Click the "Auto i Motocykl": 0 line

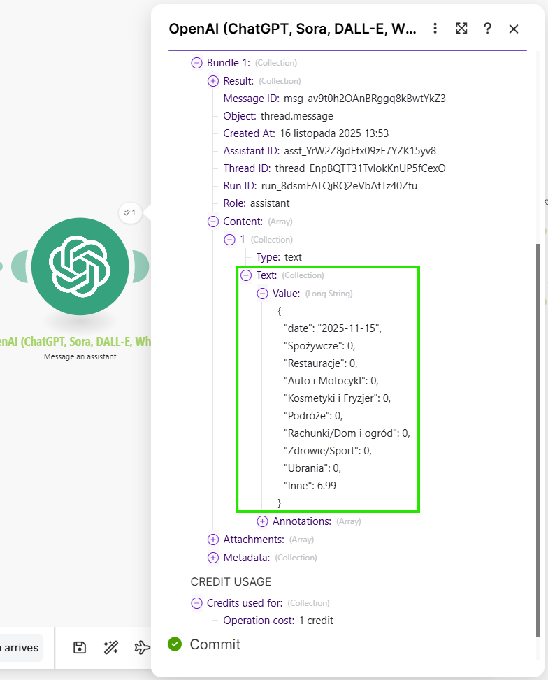click(331, 381)
